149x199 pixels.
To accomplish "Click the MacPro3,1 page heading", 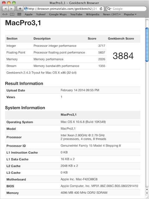I will click(x=23, y=23).
